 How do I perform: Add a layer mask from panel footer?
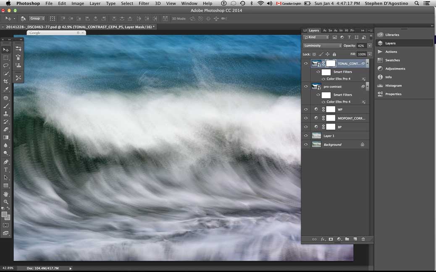pyautogui.click(x=331, y=239)
